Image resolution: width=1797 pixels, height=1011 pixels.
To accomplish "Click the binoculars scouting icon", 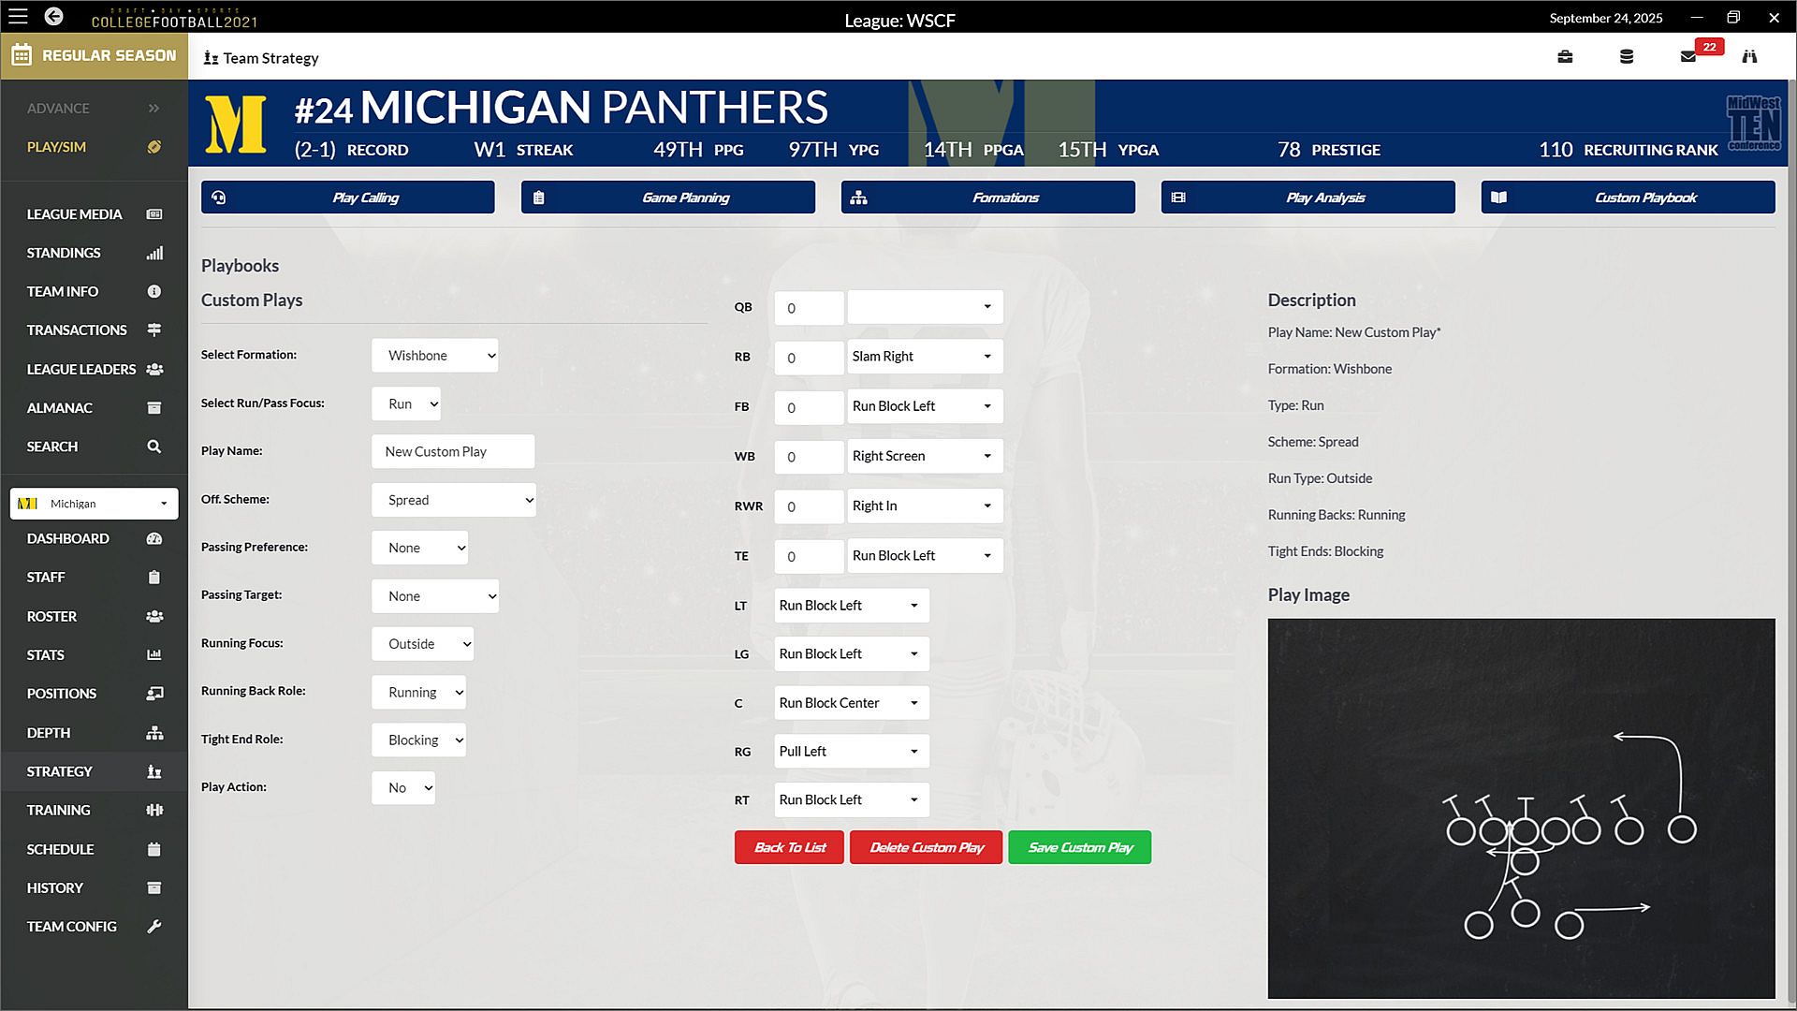I will [1749, 57].
